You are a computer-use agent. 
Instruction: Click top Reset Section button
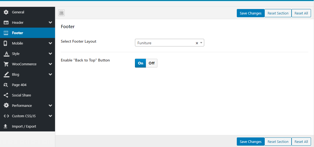[x=278, y=13]
